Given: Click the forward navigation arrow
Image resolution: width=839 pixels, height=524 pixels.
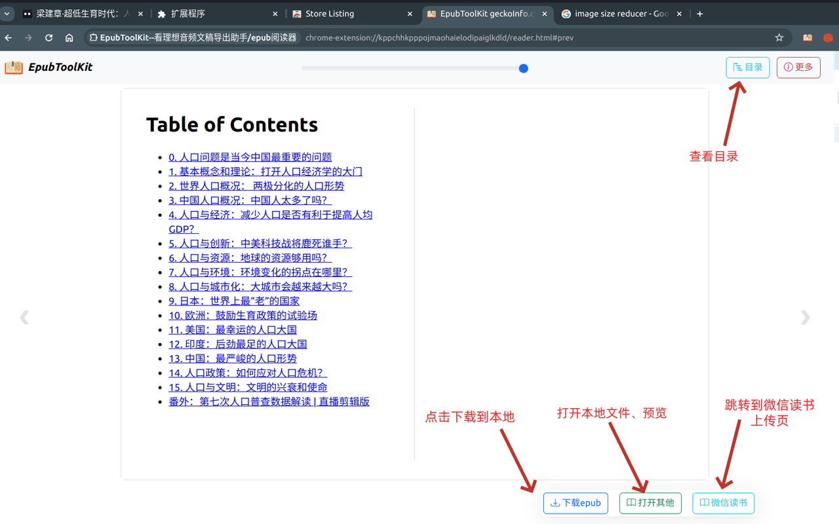Looking at the screenshot, I should 28,37.
